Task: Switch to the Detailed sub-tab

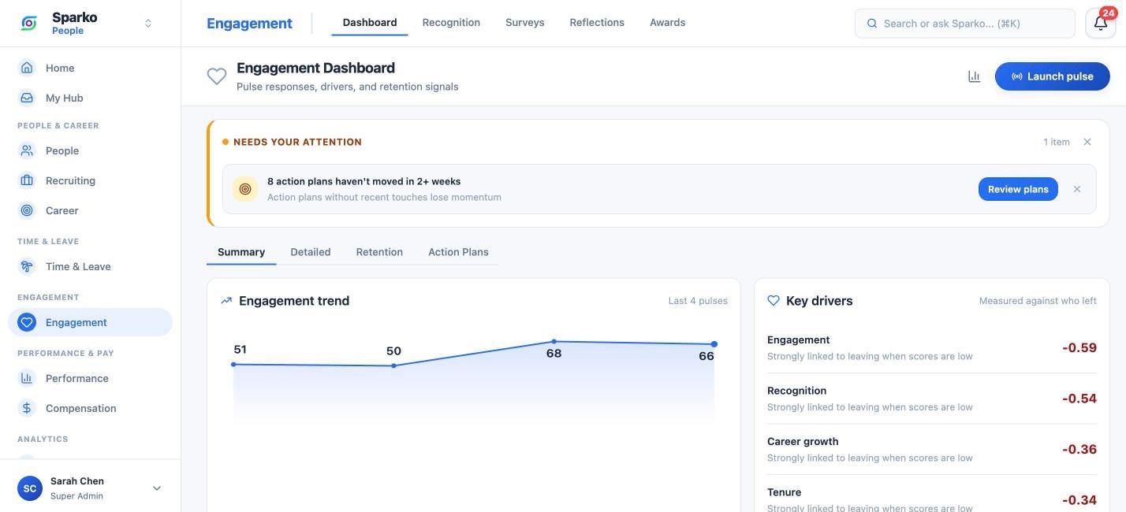Action: 311,252
